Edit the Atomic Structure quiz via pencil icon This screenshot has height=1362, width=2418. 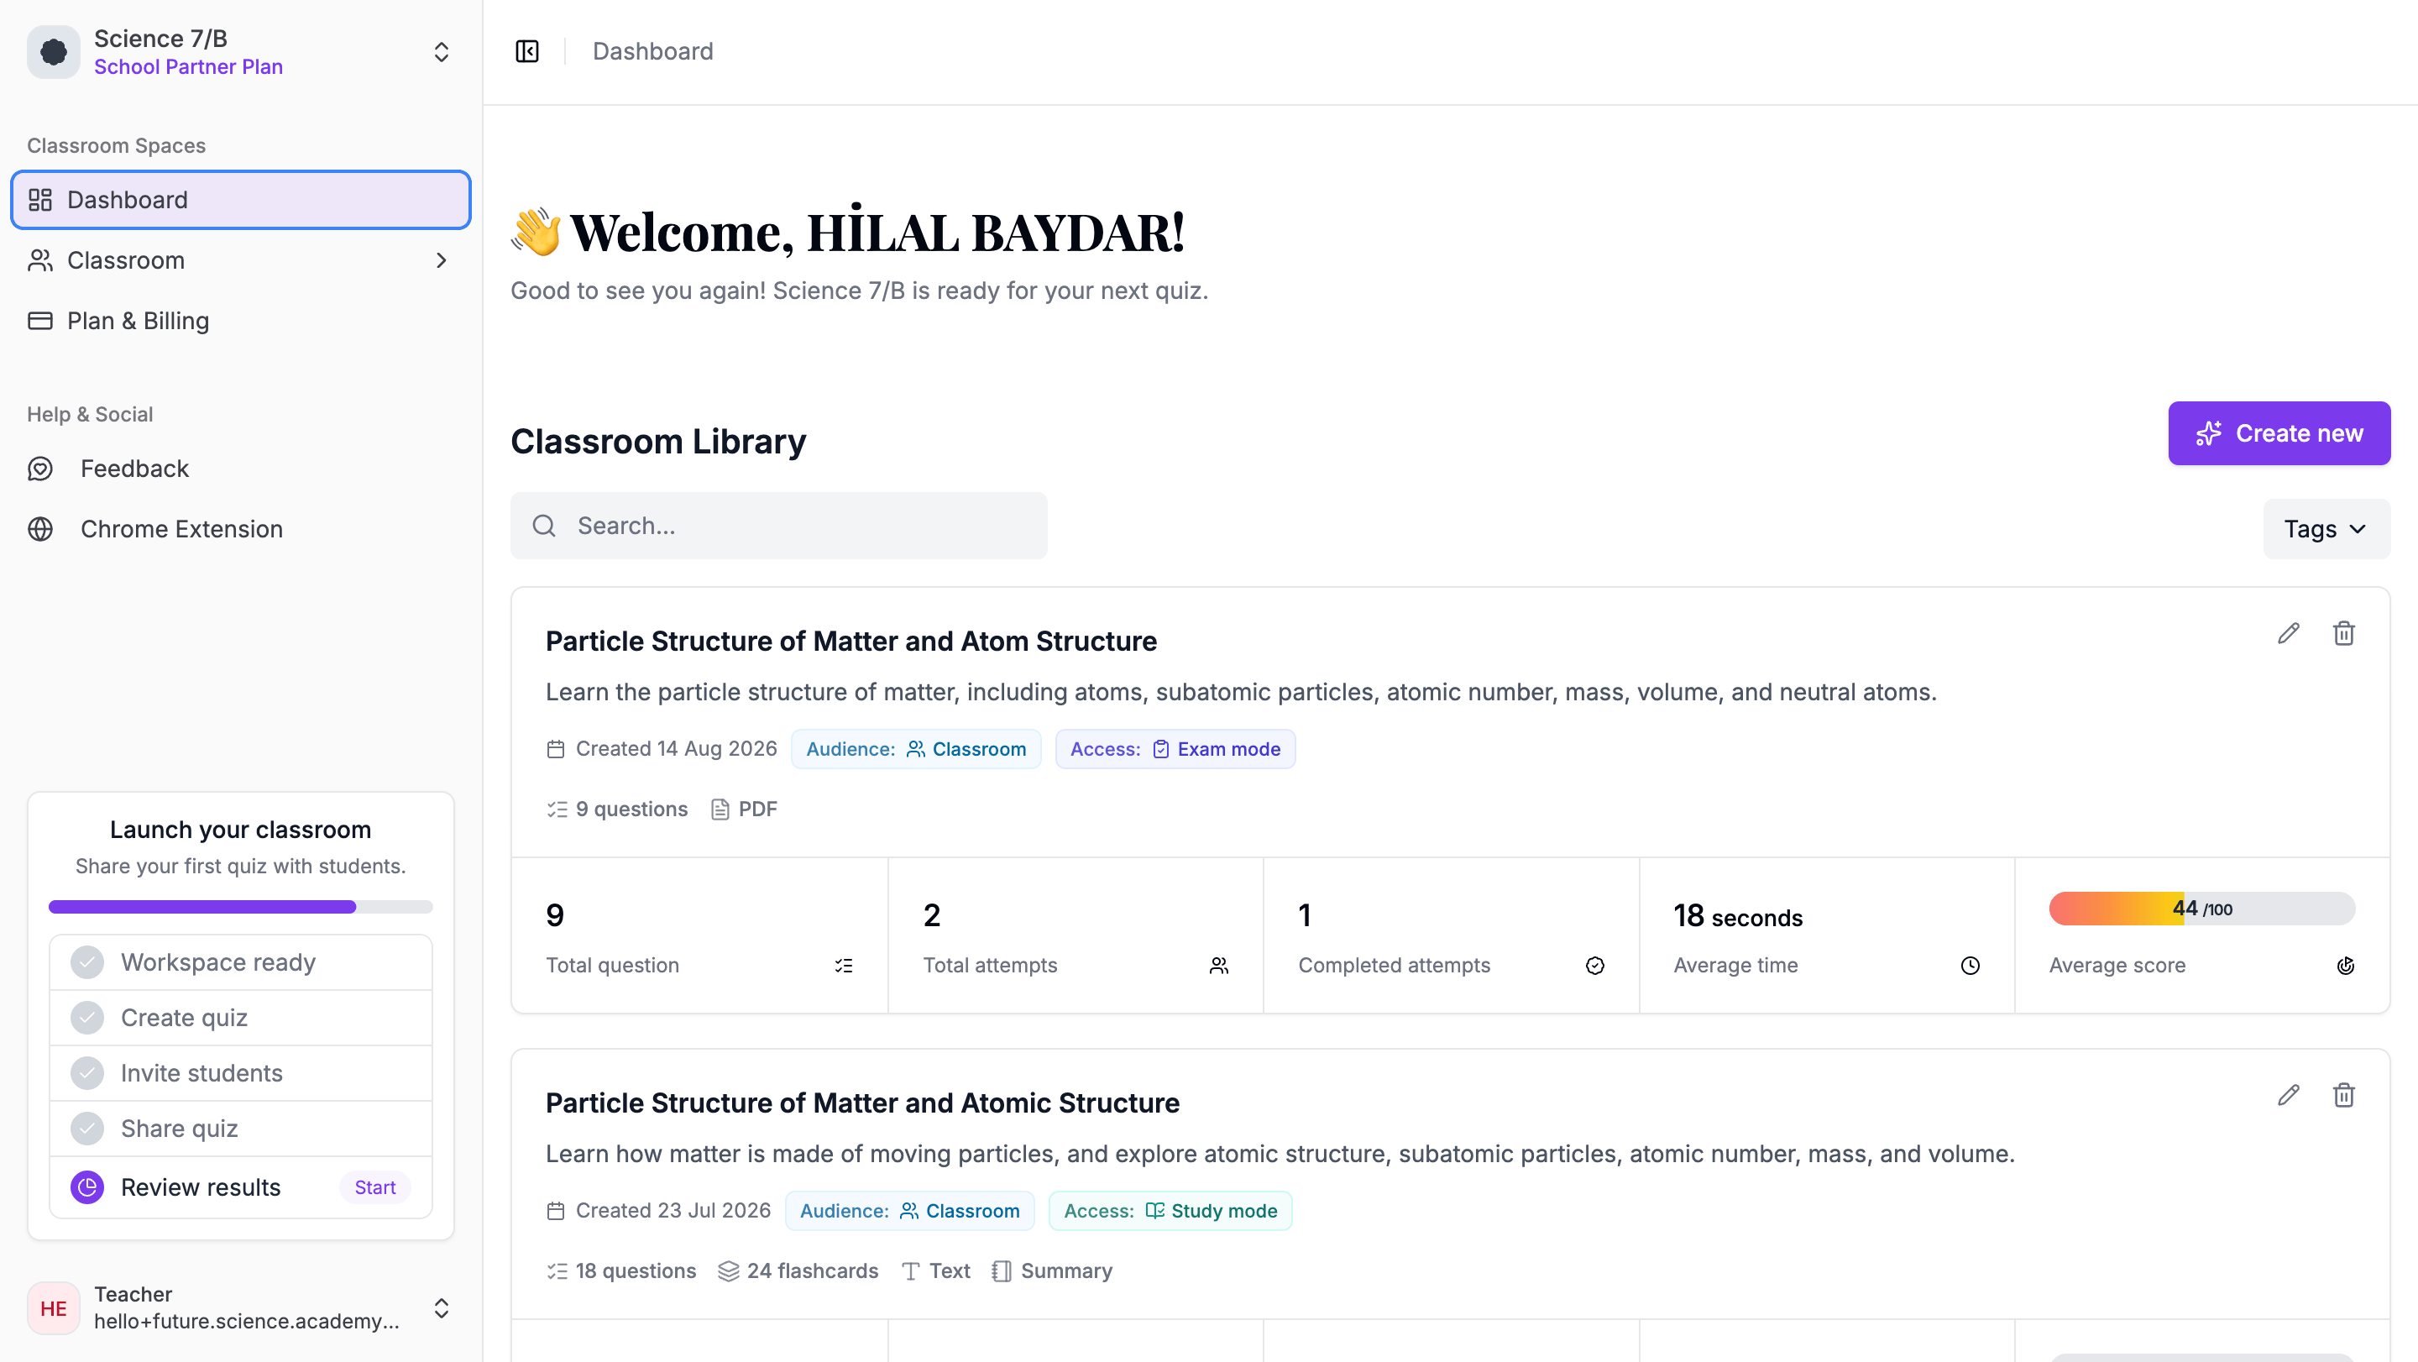(2288, 1096)
